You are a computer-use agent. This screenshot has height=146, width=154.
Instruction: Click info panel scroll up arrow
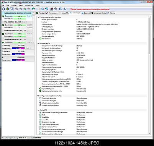click(149, 17)
